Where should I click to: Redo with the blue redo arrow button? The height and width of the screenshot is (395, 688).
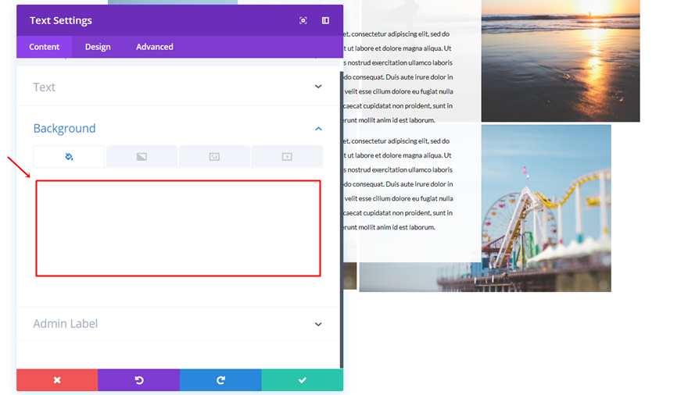[220, 380]
